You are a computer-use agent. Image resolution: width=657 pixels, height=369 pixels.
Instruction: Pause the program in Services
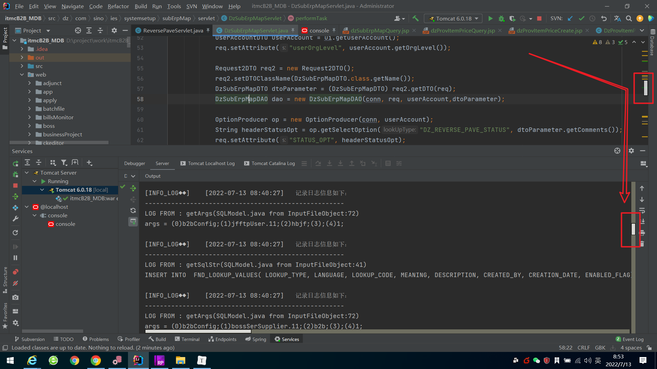15,258
